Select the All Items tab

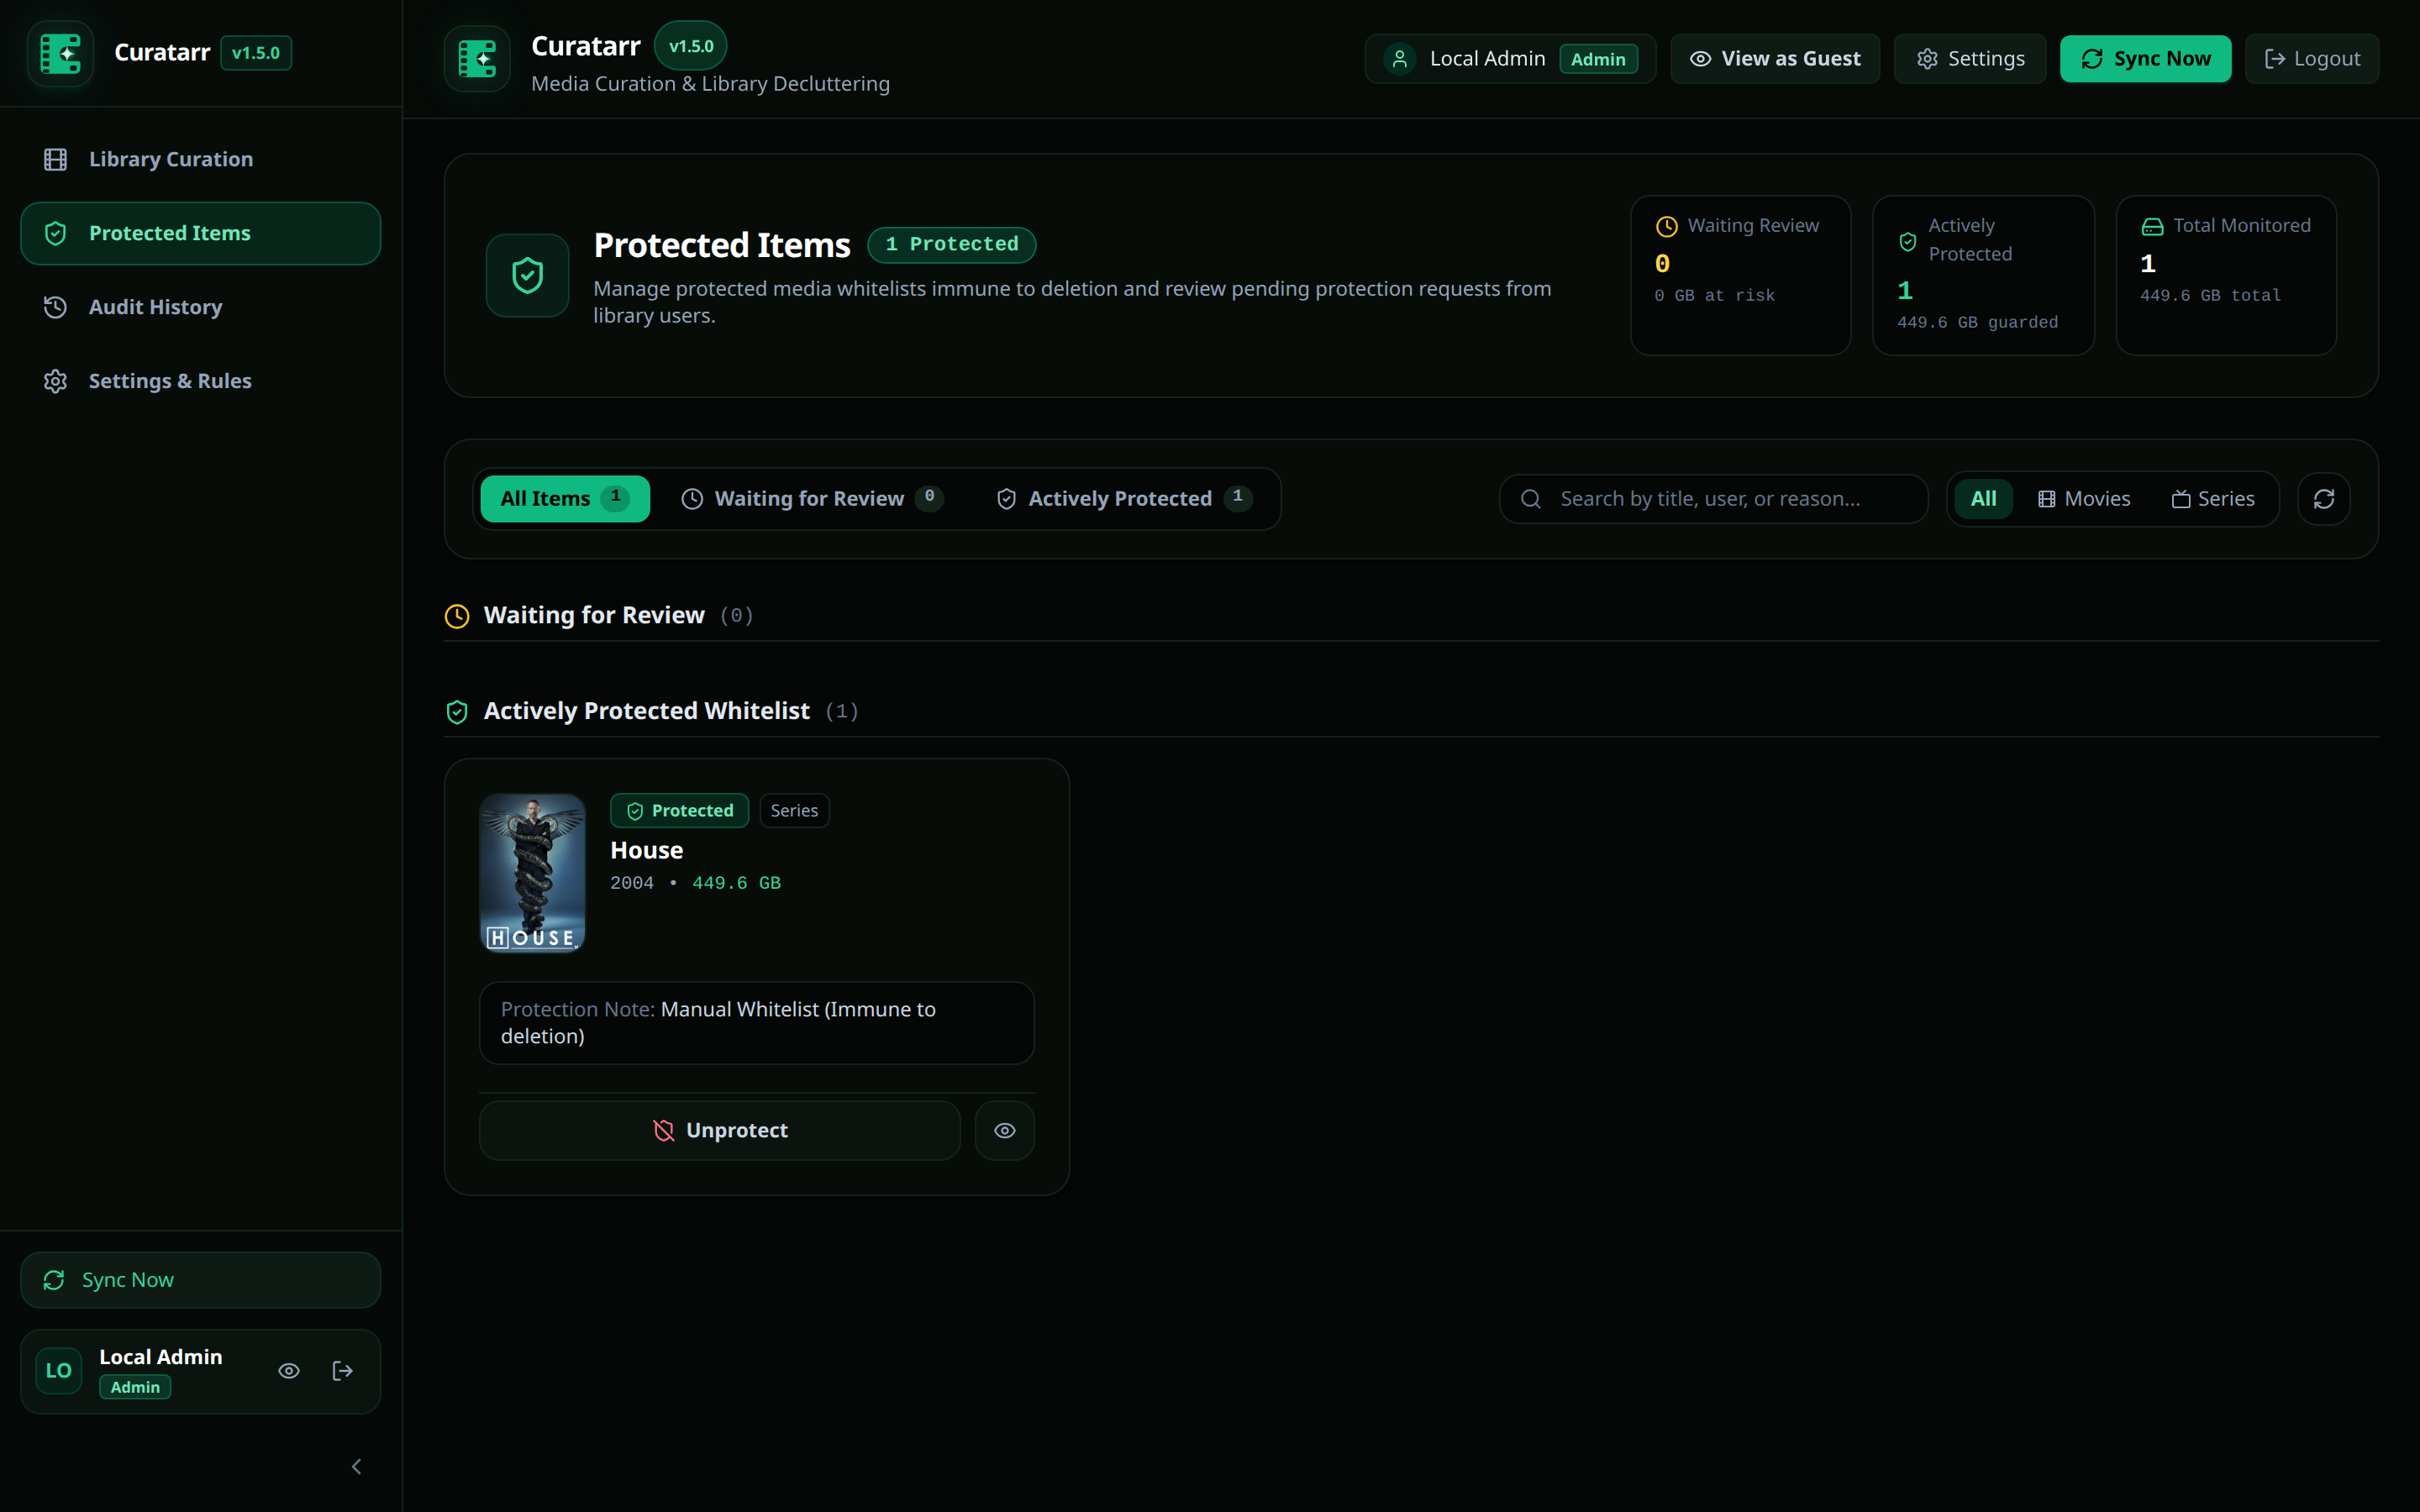(x=565, y=499)
